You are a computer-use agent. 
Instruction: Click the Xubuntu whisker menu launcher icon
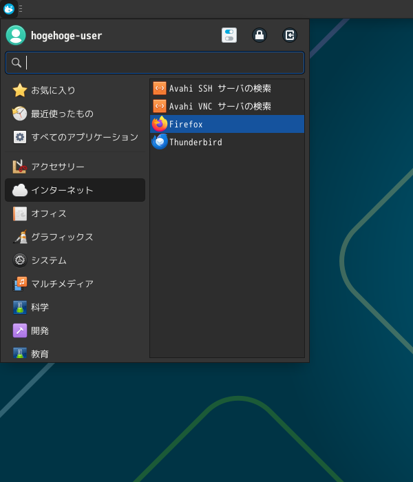coord(8,8)
